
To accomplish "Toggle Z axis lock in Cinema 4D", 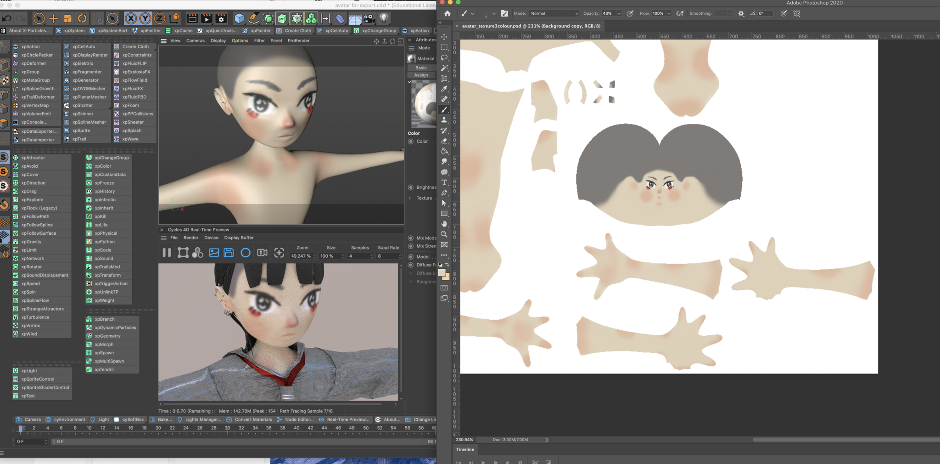I will pyautogui.click(x=159, y=18).
